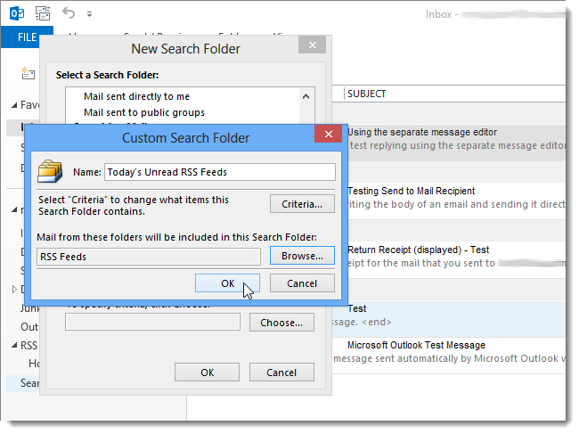Viewport: 579px width, 434px height.
Task: Click Browse... to pick folders
Action: pos(302,256)
